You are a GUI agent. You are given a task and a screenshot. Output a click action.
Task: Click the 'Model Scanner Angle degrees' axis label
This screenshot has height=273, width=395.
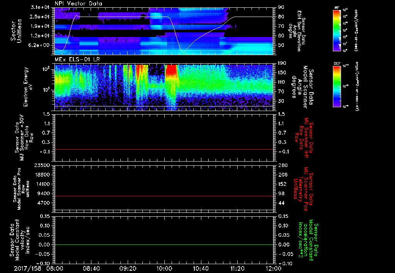coord(302,87)
